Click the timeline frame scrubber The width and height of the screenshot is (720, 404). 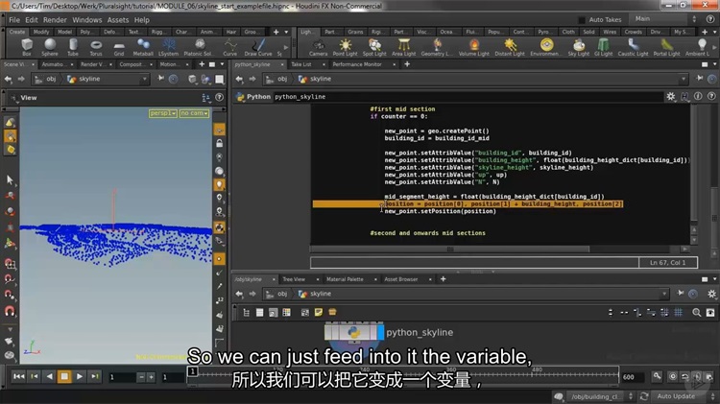point(193,371)
